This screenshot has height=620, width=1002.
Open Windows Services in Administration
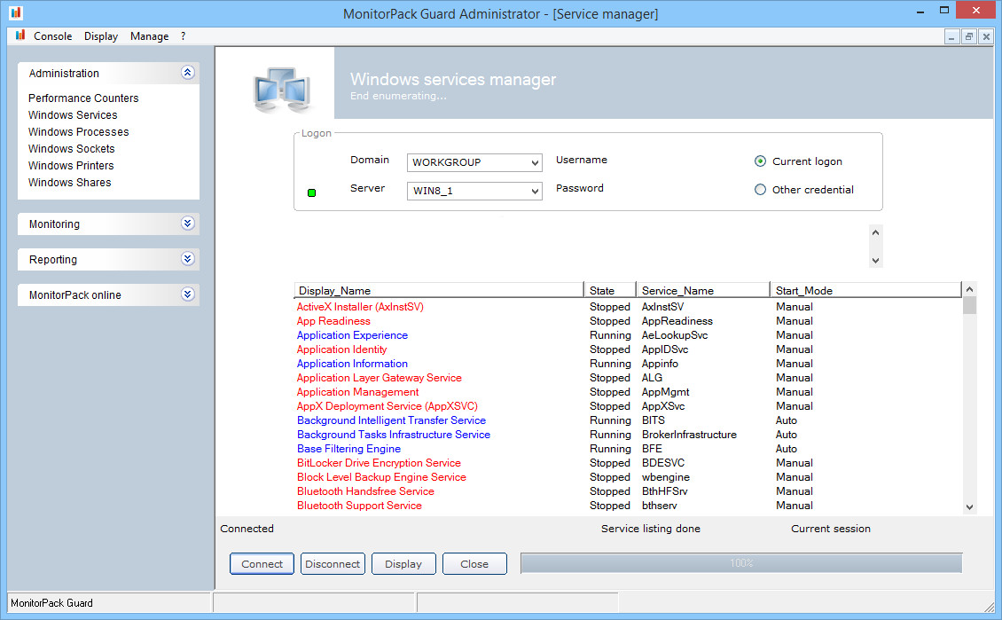click(73, 115)
